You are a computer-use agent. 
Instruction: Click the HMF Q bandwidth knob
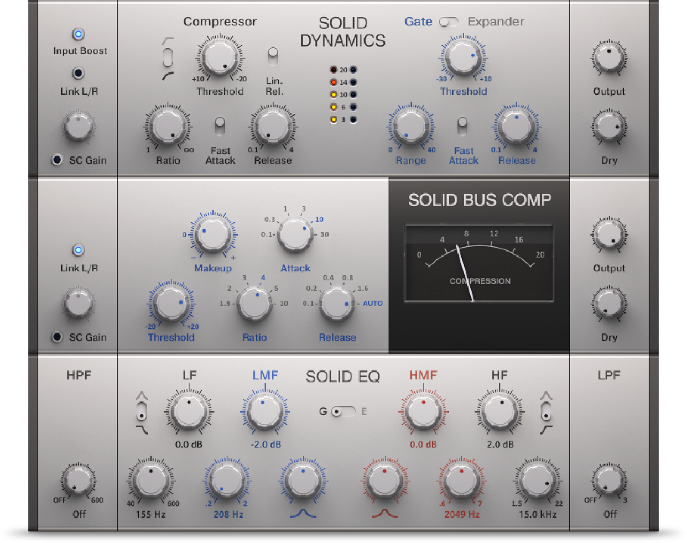tap(385, 481)
